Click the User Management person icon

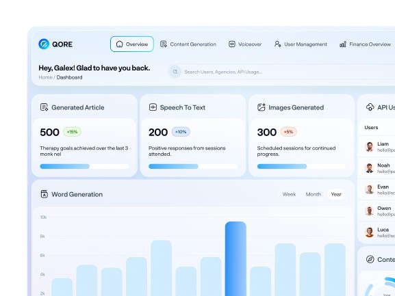tap(278, 44)
